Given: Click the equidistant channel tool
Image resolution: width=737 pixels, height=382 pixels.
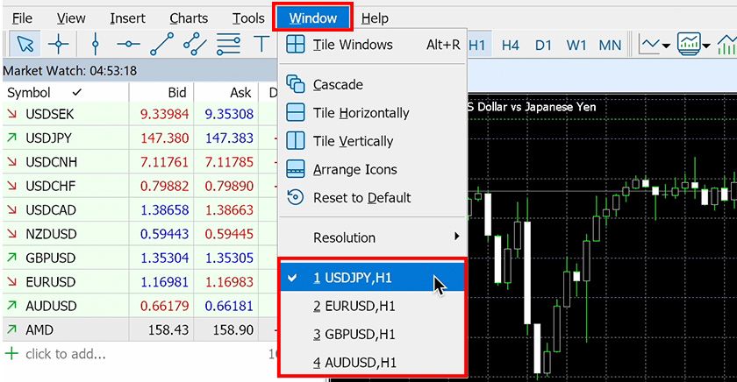Looking at the screenshot, I should (x=195, y=43).
